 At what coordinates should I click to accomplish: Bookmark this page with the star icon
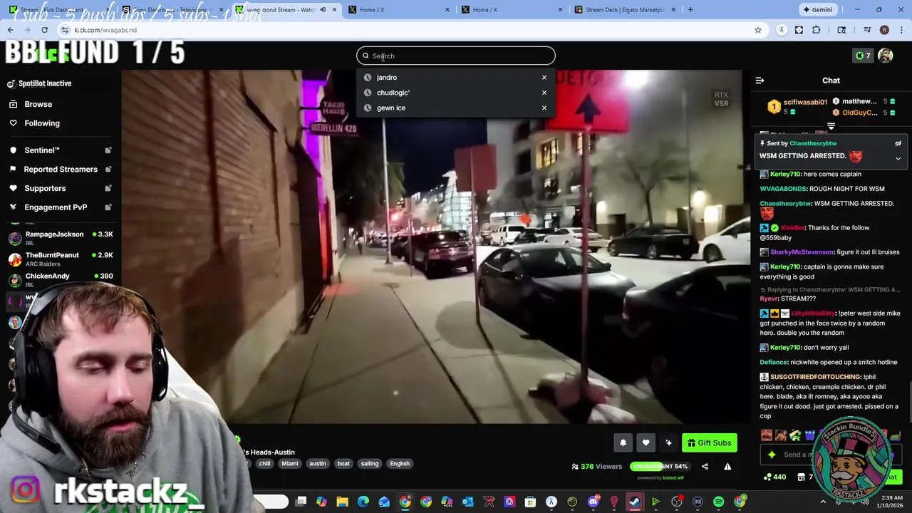(x=757, y=30)
